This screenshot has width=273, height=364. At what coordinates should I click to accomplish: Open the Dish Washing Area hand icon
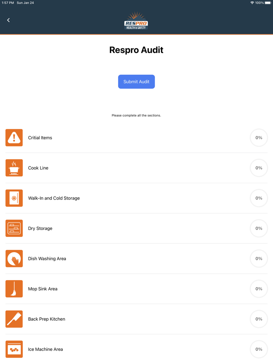pos(14,259)
